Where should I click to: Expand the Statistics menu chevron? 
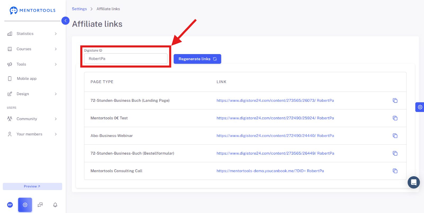[56, 34]
